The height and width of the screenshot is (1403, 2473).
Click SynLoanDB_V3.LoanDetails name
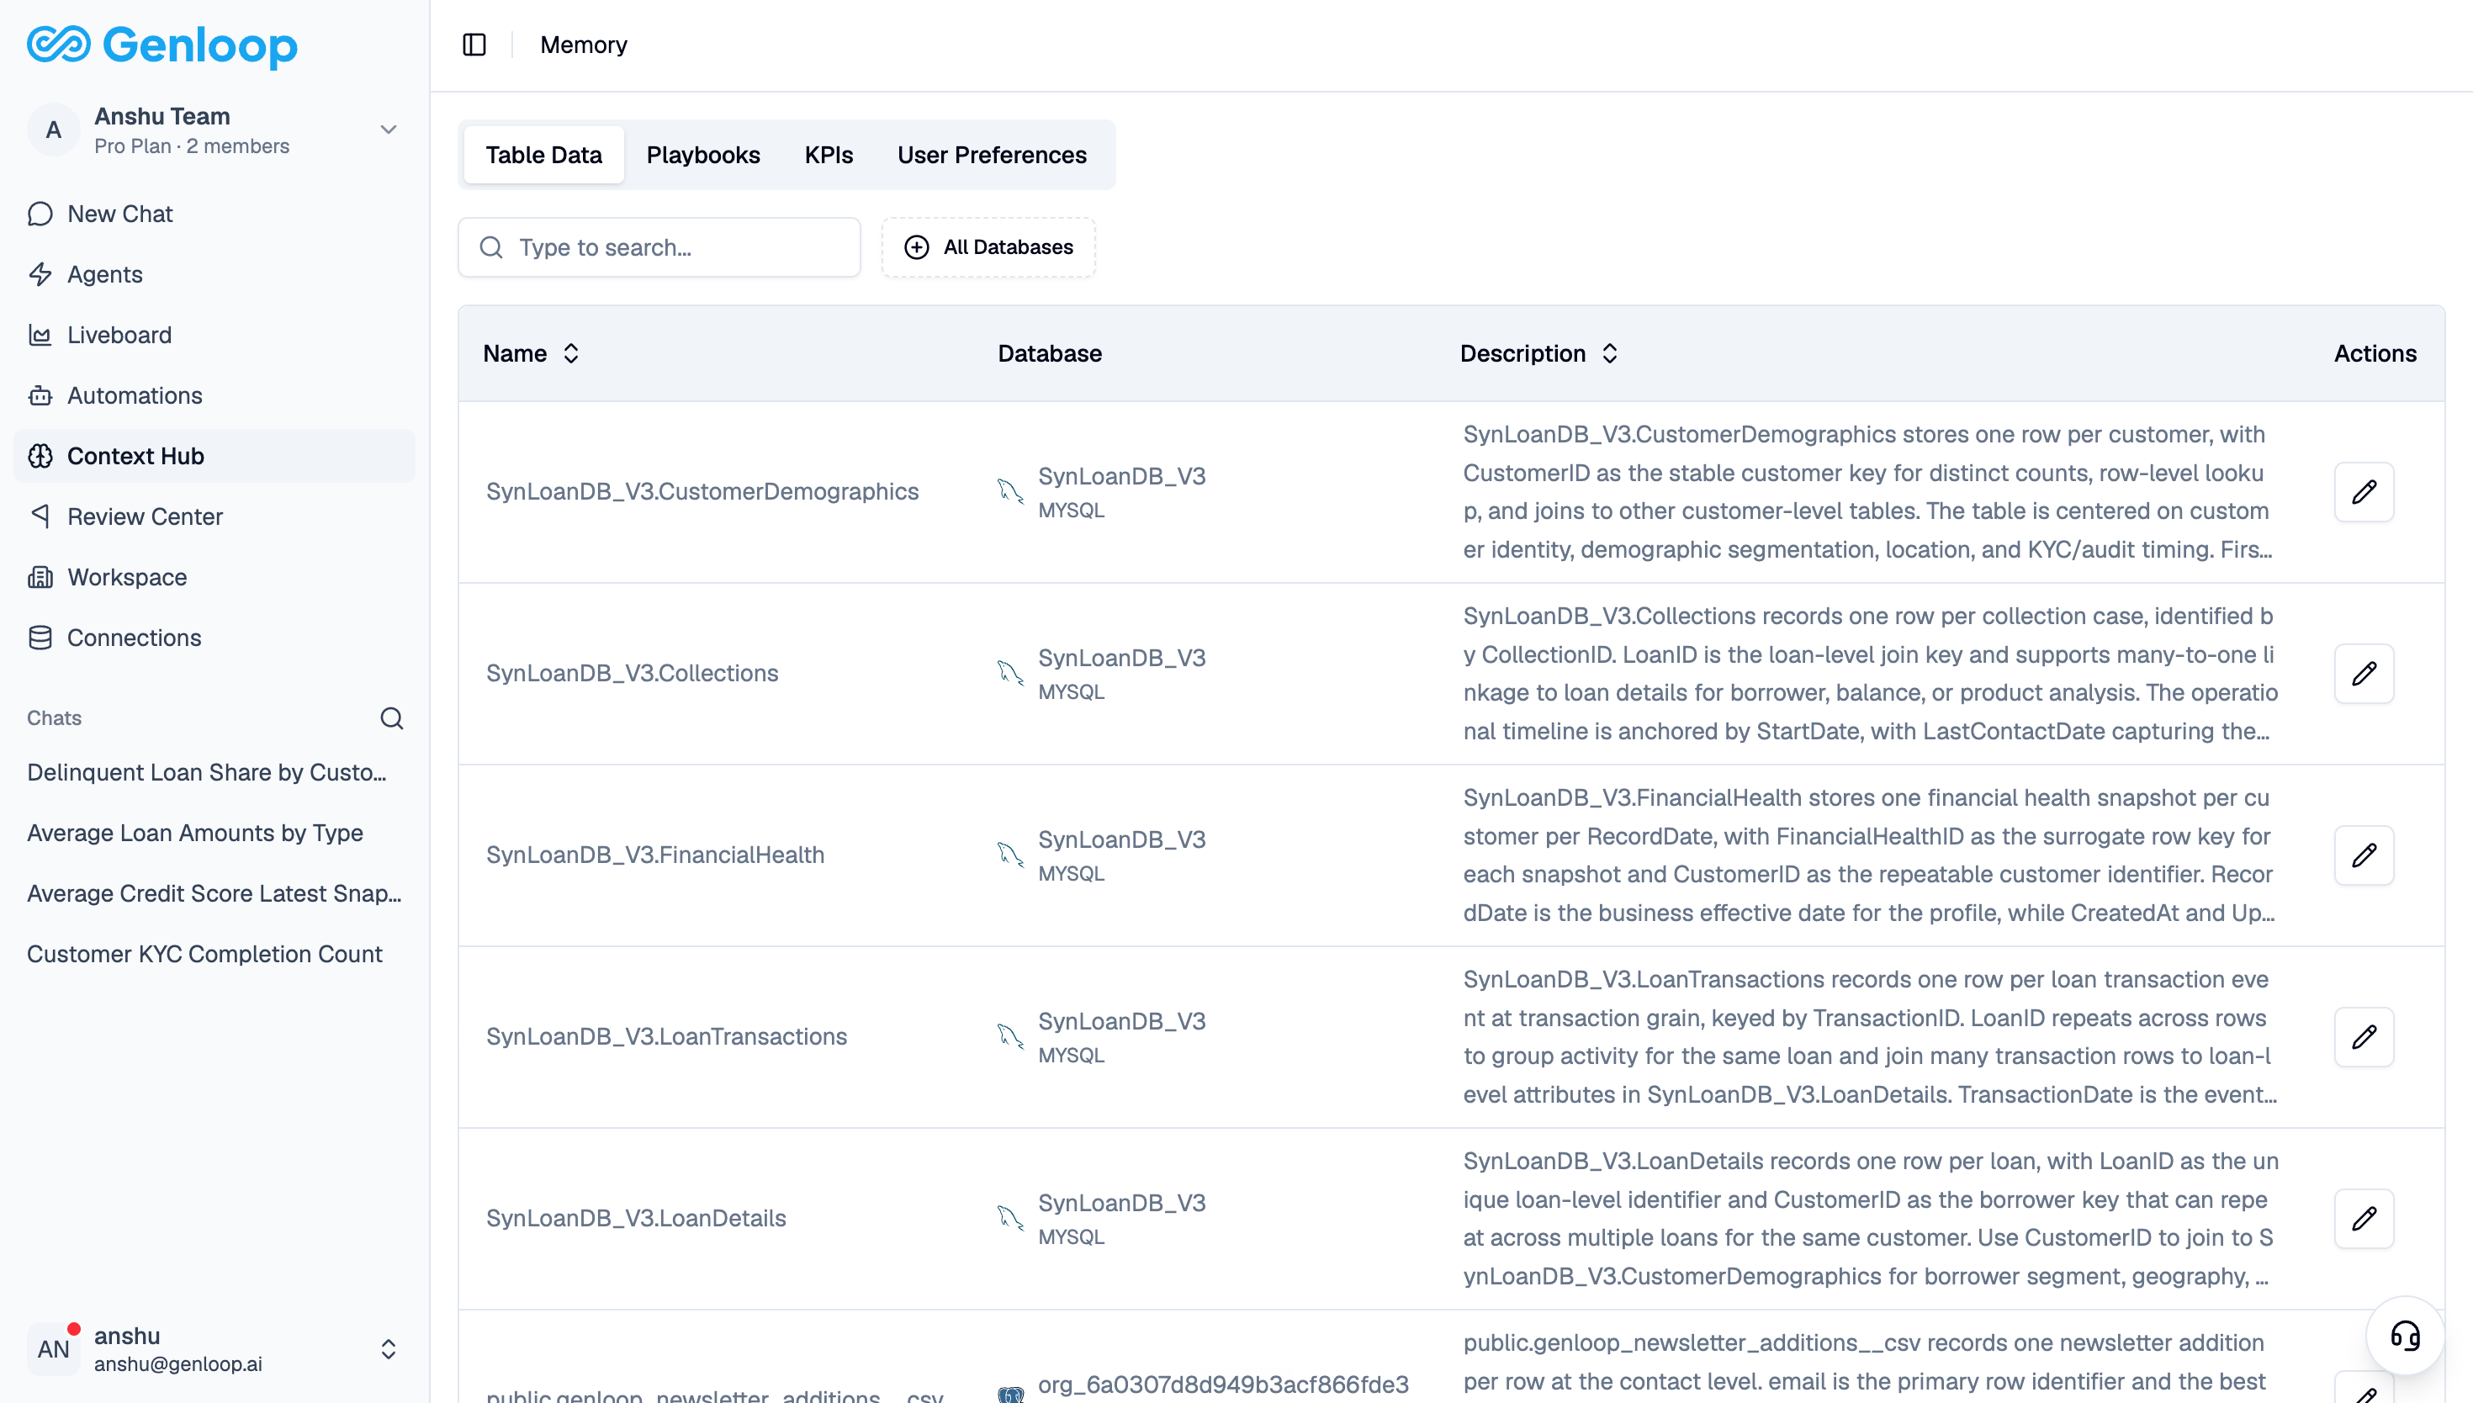point(636,1218)
